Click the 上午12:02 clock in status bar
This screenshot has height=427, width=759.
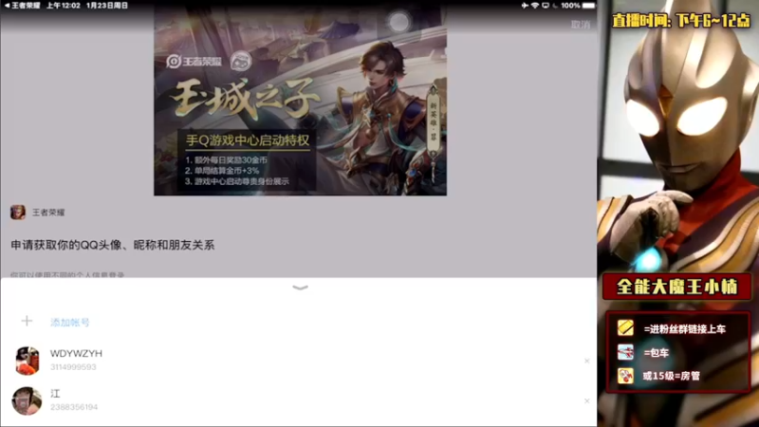click(63, 6)
